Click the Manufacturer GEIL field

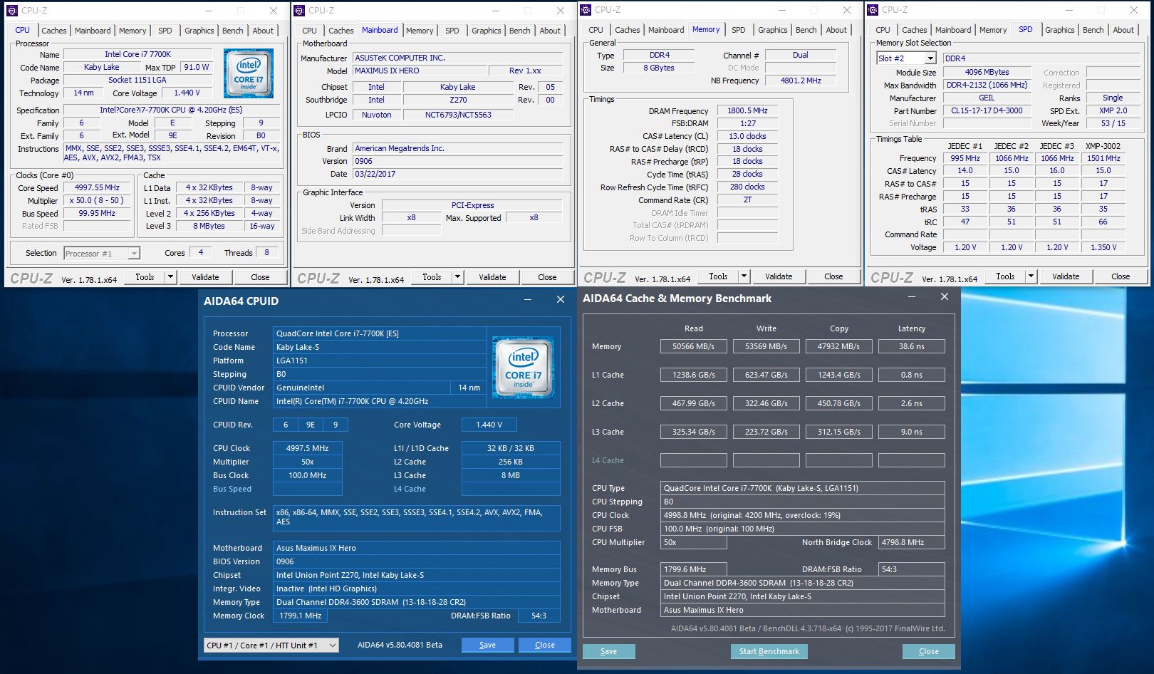pos(987,98)
